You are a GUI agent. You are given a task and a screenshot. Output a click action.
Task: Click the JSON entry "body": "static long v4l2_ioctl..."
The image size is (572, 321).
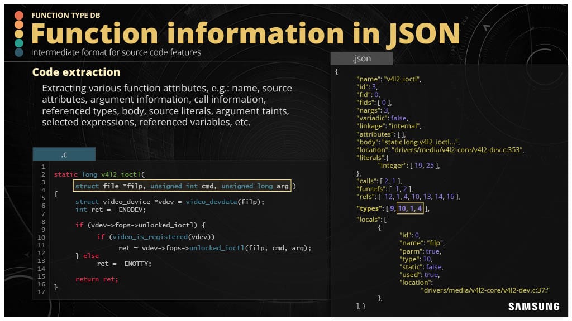[408, 142]
